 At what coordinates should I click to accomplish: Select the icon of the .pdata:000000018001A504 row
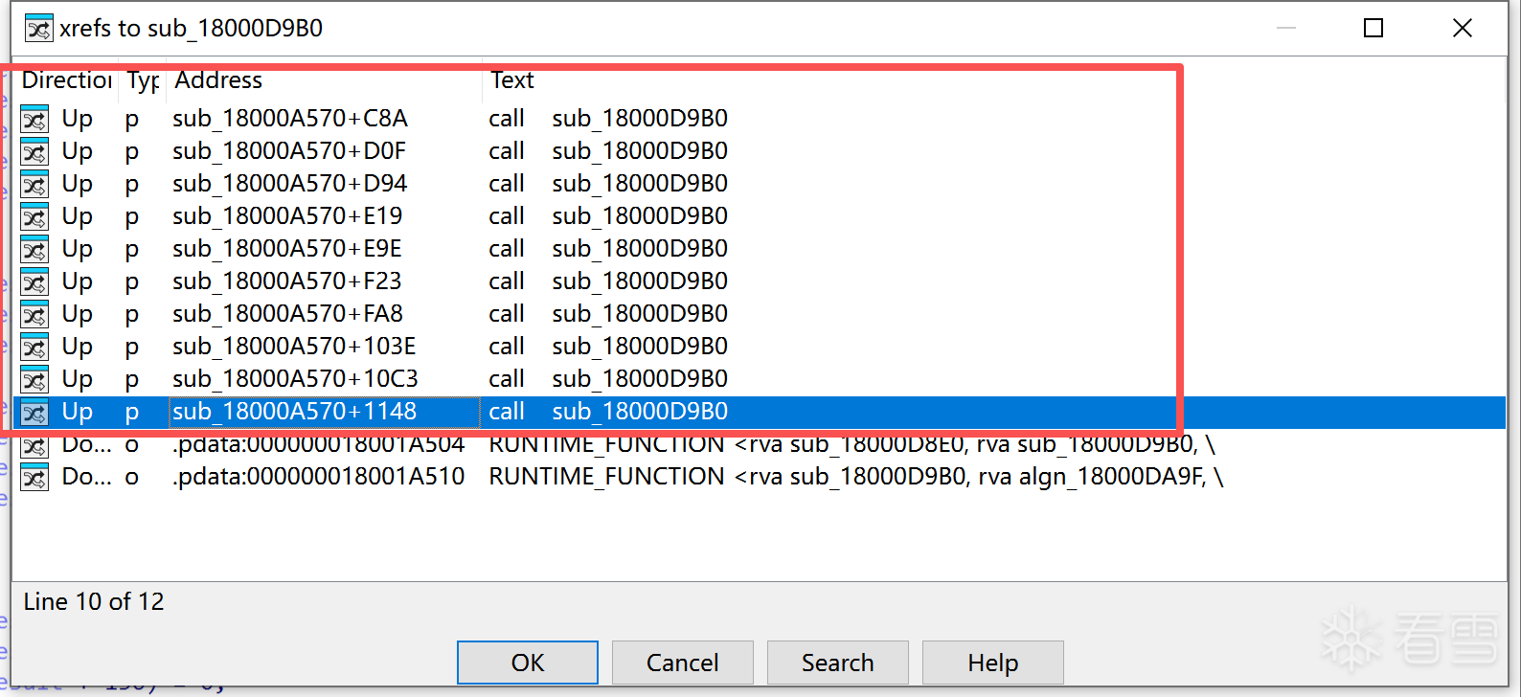pyautogui.click(x=34, y=446)
